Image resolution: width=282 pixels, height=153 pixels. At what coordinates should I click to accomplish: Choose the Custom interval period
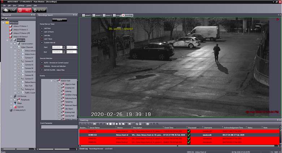click(42, 42)
